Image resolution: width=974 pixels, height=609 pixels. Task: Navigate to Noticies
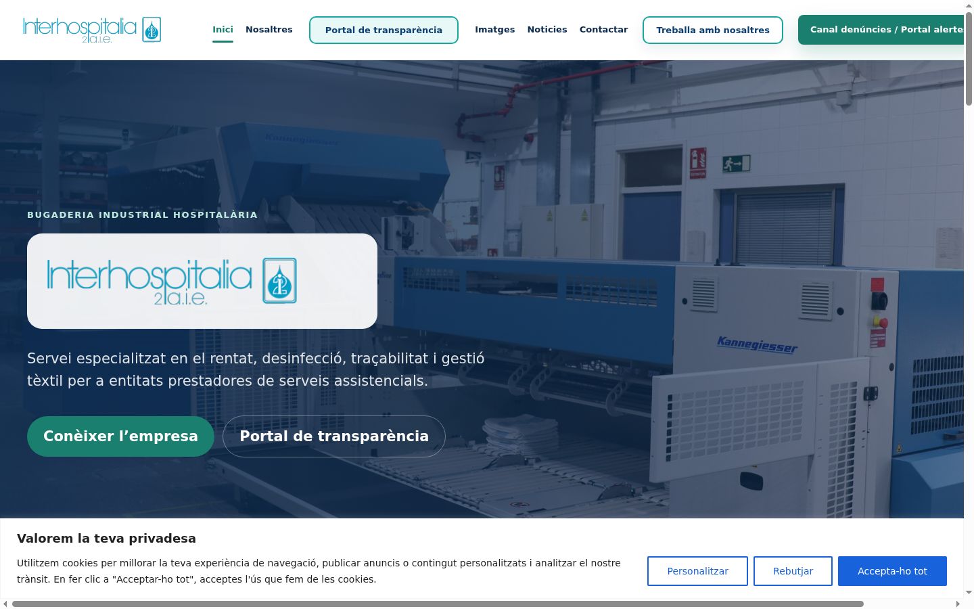pyautogui.click(x=547, y=30)
